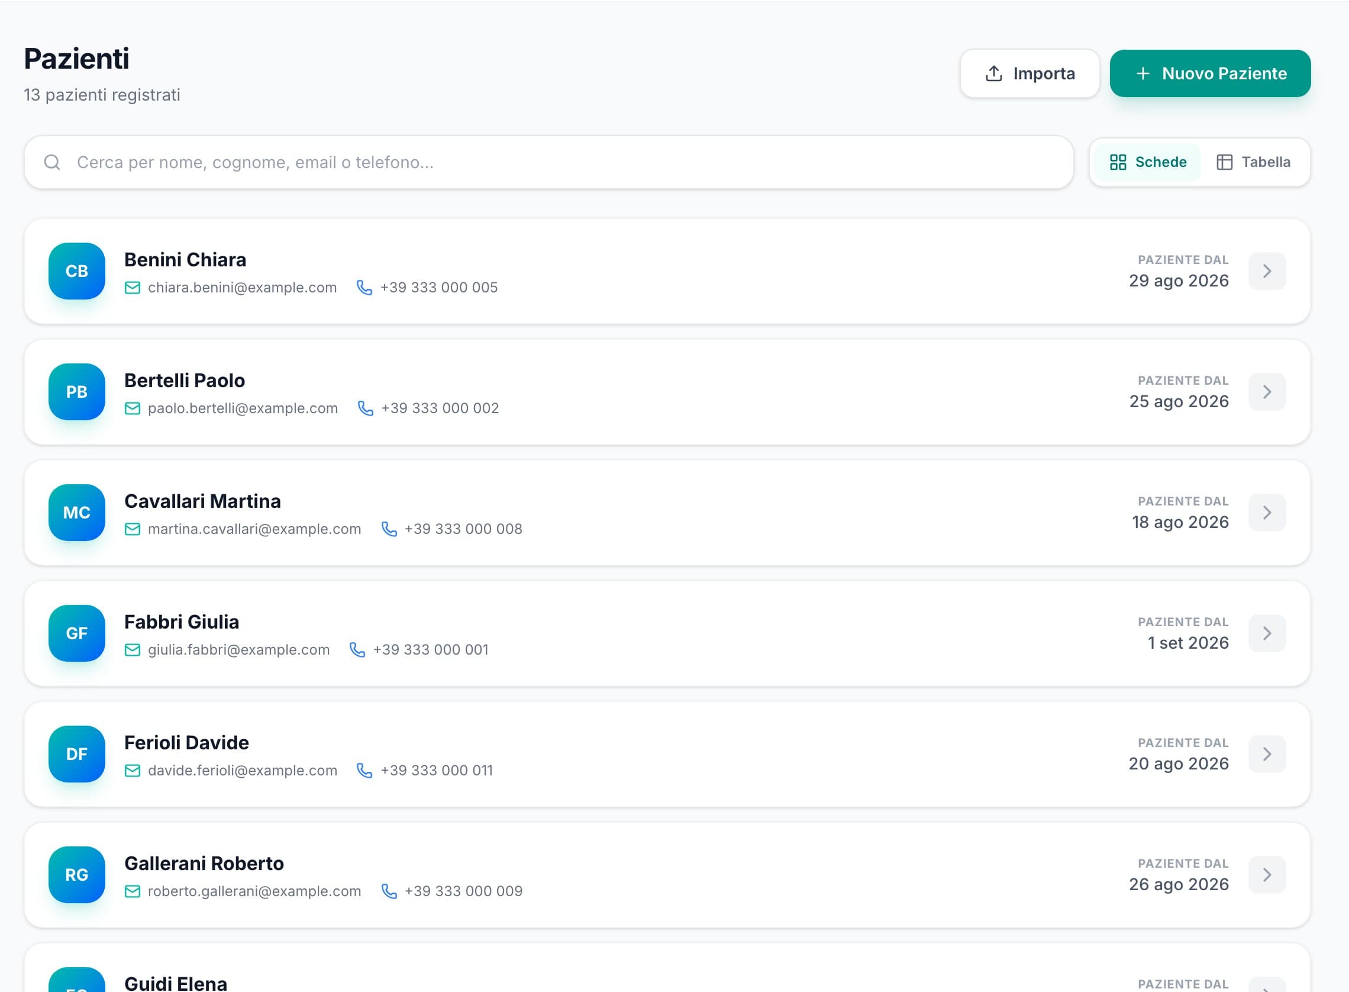This screenshot has width=1349, height=992.
Task: Click the name Bertelli Paolo
Action: click(185, 380)
